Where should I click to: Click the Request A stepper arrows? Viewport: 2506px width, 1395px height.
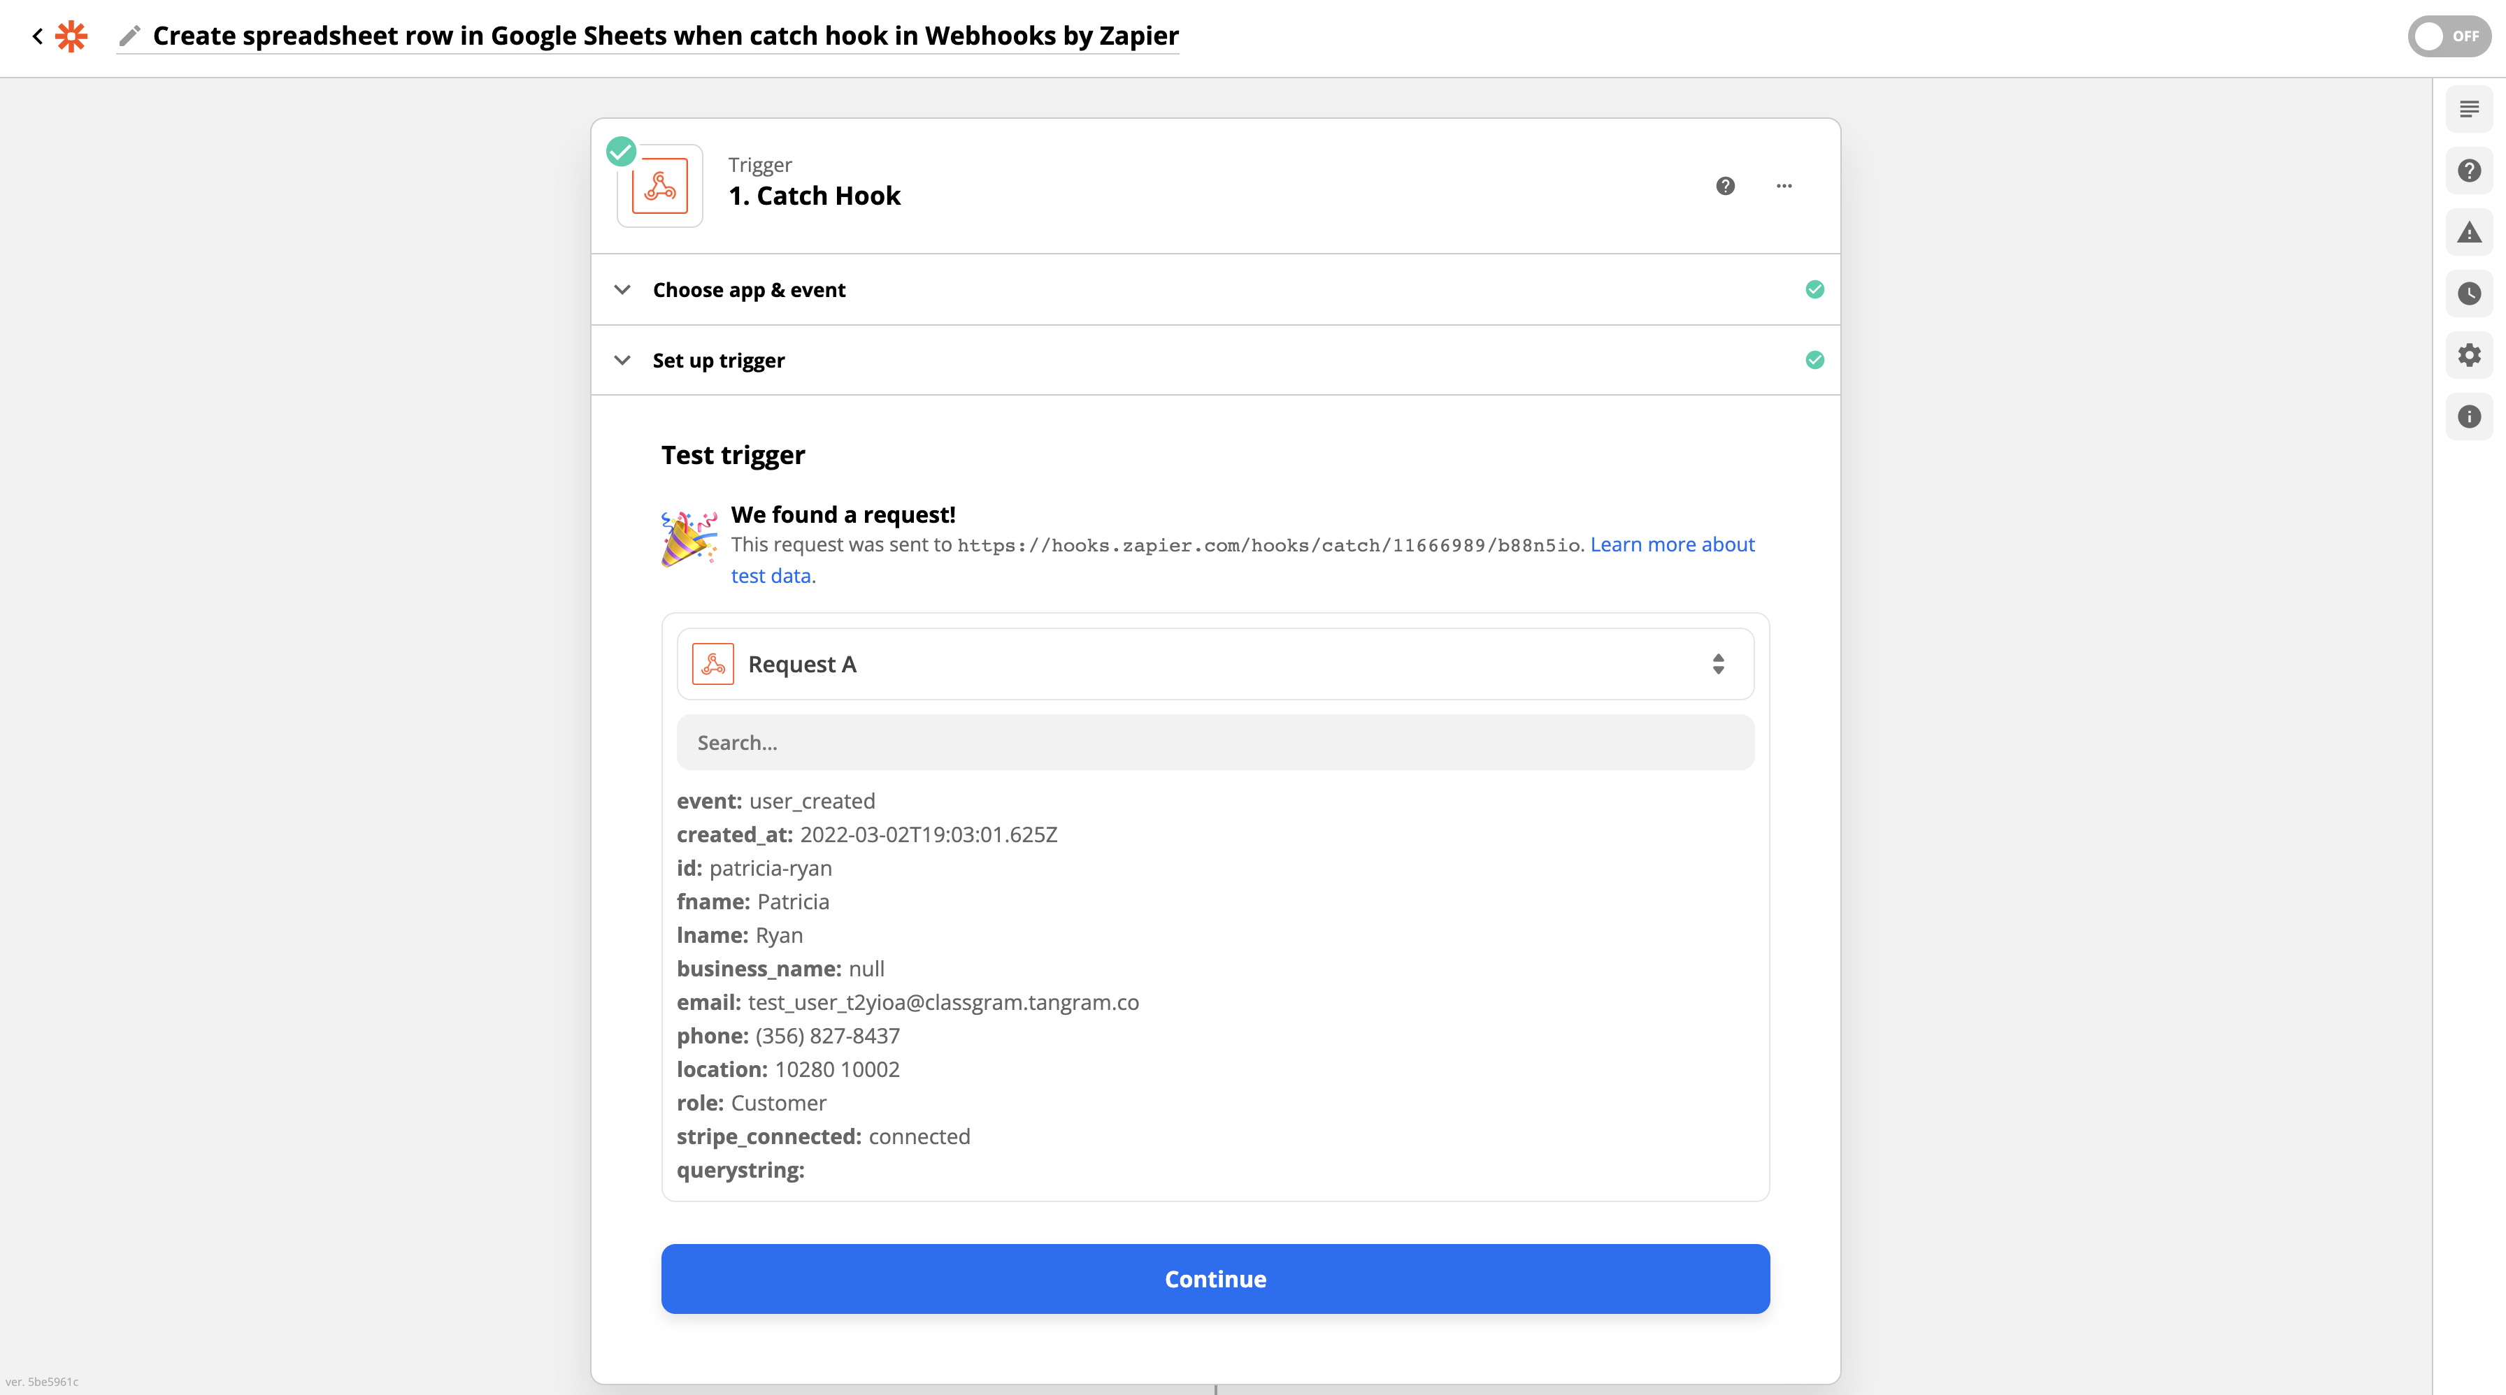(x=1718, y=664)
